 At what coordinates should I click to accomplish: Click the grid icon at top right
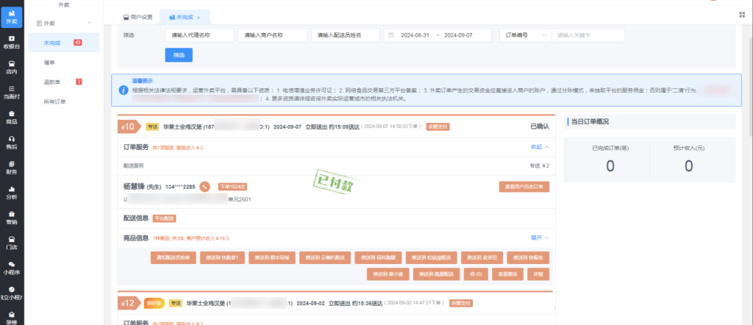[x=740, y=15]
